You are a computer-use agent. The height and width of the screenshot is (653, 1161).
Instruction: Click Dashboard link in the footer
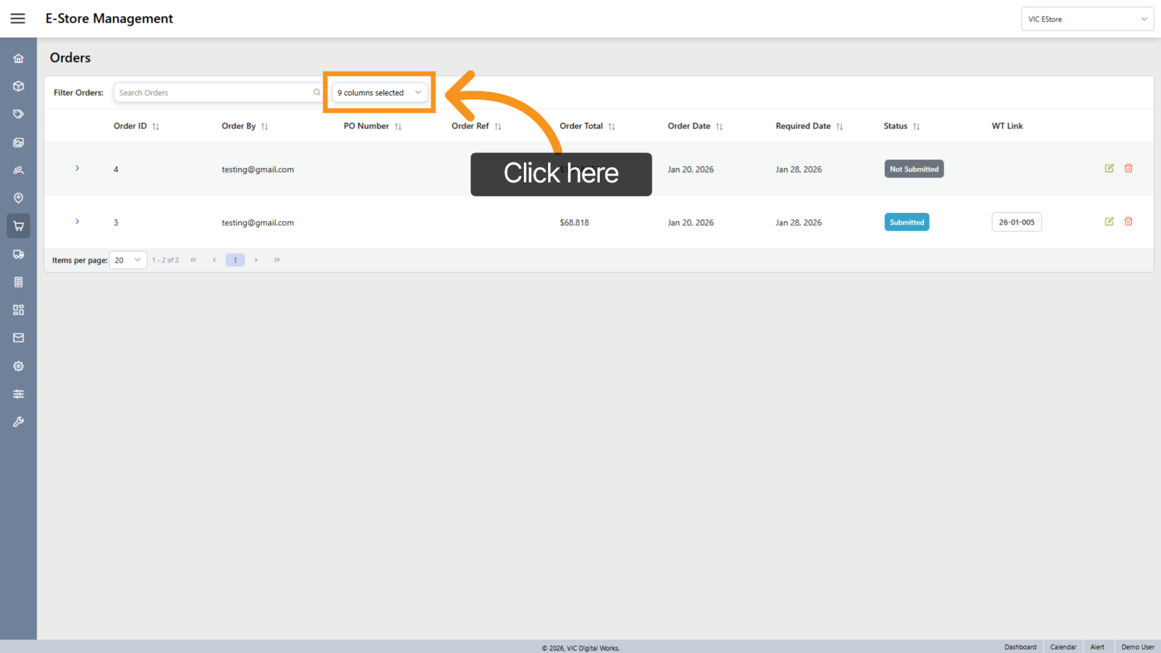click(x=1020, y=647)
